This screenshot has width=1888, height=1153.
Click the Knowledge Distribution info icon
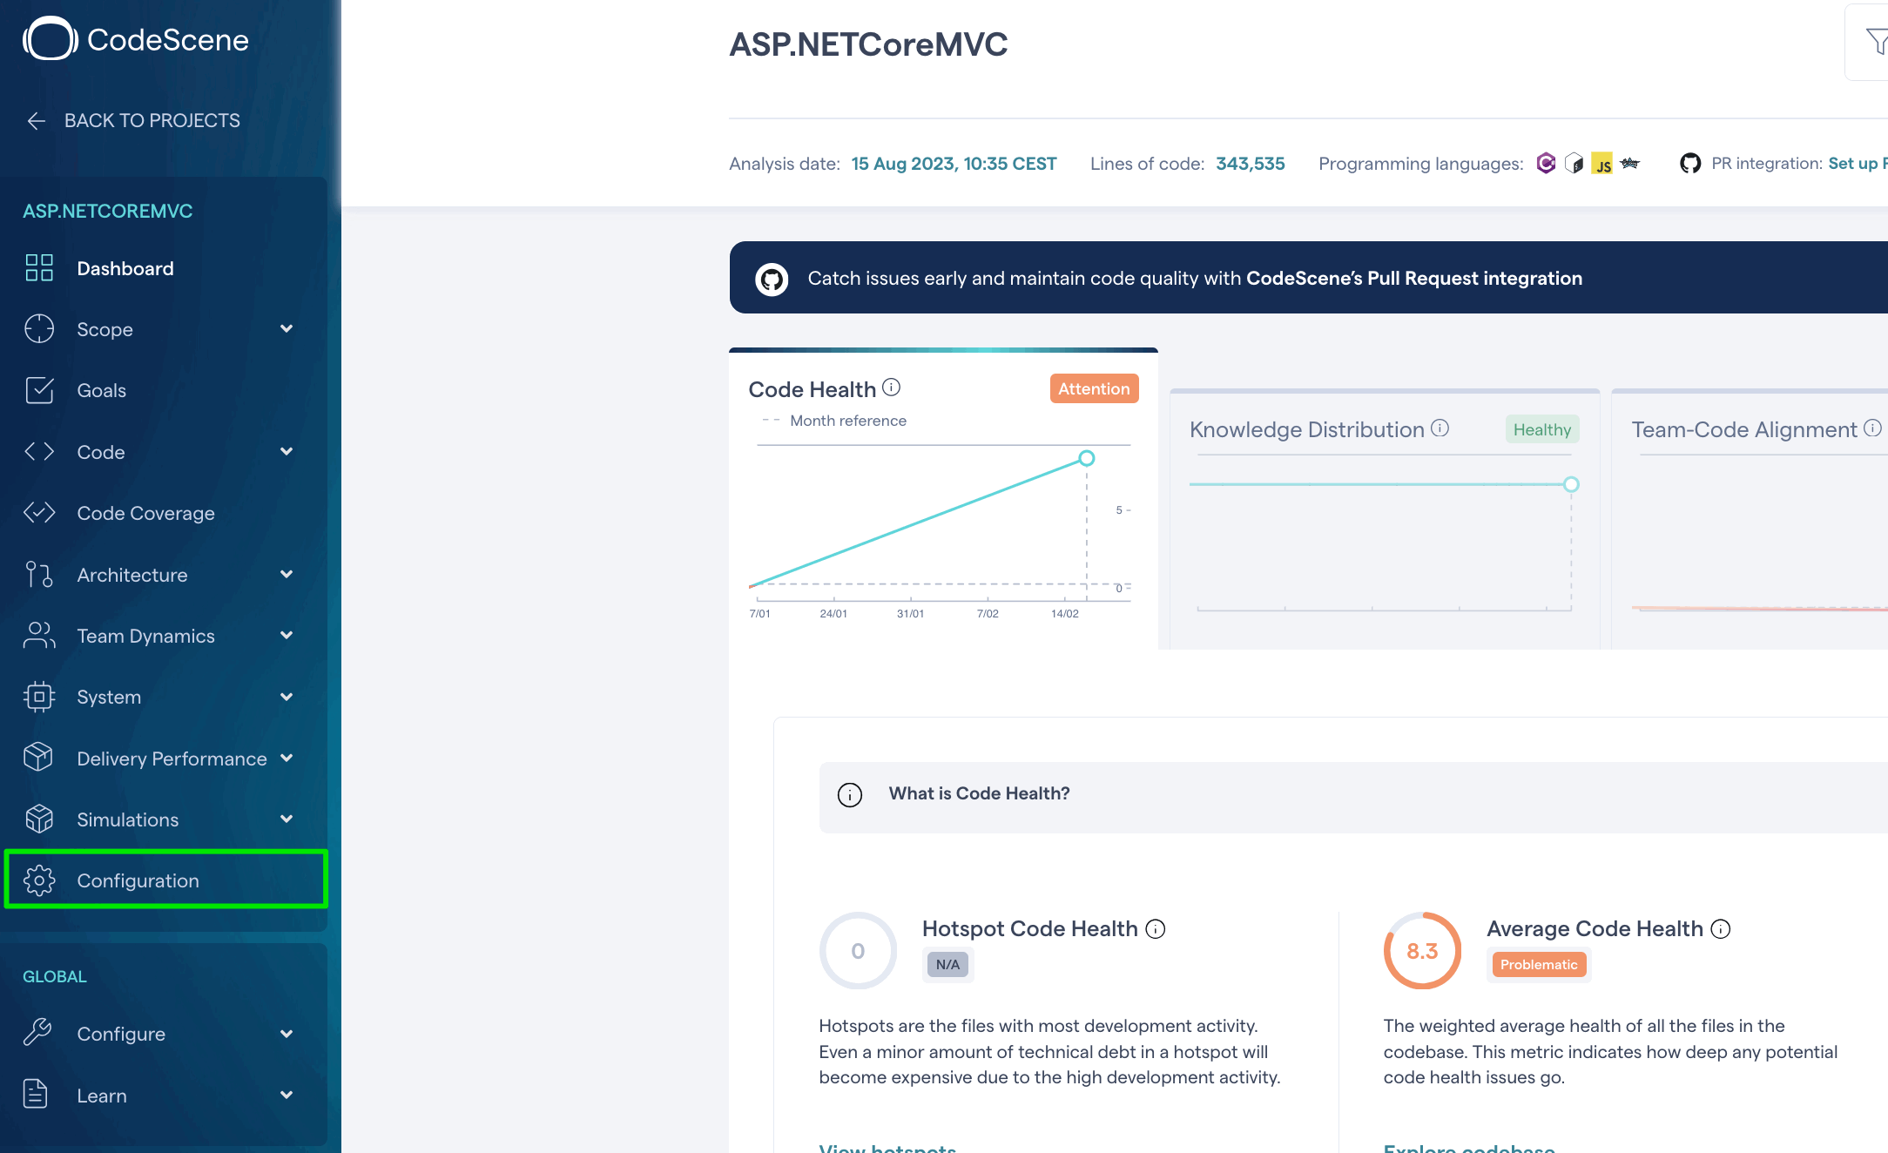coord(1440,428)
